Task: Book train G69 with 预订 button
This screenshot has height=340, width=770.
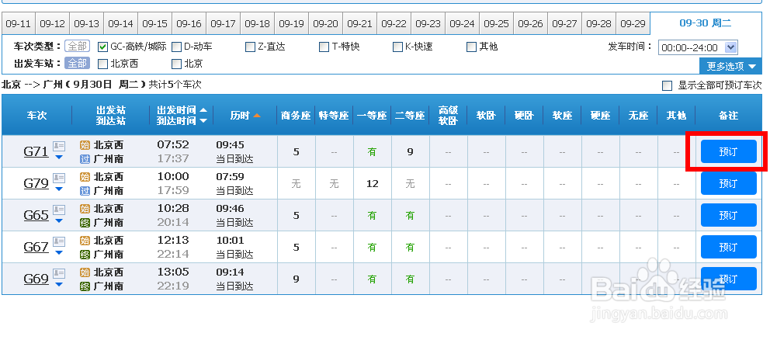Action: (728, 279)
